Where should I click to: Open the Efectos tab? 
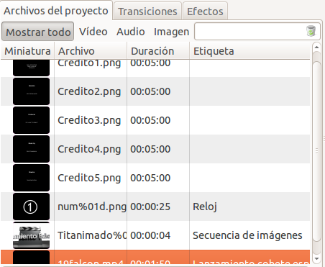[x=205, y=12]
